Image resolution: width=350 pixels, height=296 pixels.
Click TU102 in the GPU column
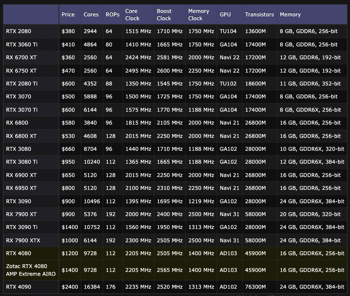[228, 84]
